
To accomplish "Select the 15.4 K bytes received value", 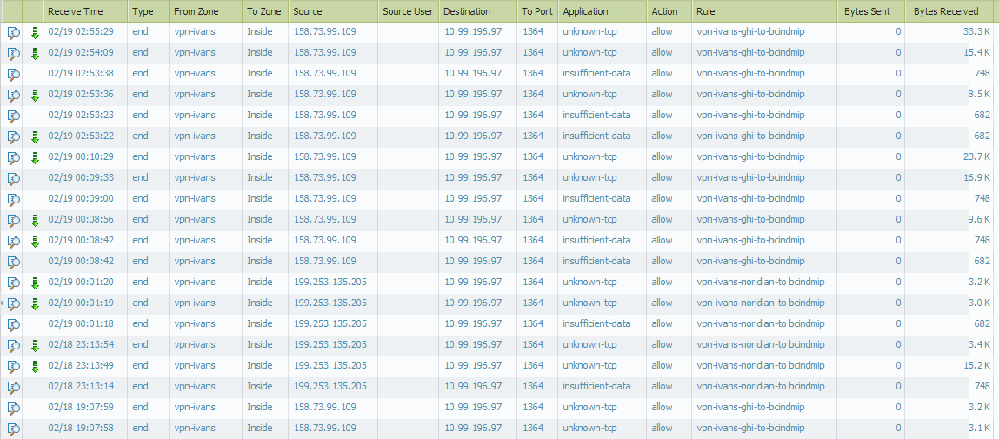I will click(976, 52).
